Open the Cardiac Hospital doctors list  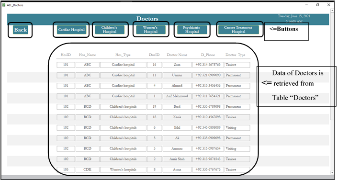(x=71, y=30)
